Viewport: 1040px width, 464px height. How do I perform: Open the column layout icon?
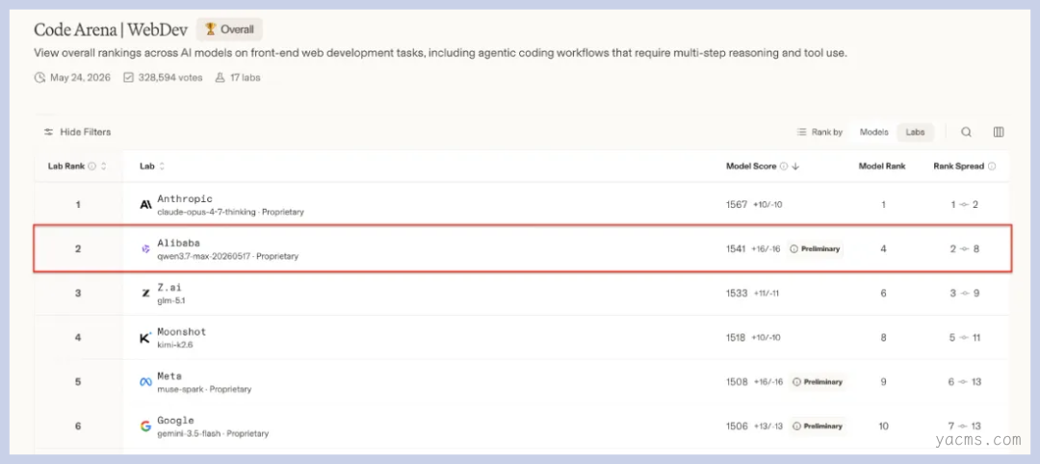999,132
